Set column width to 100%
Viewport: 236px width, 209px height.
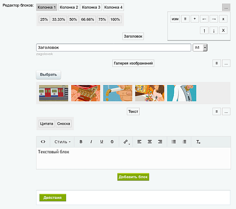[x=115, y=19]
